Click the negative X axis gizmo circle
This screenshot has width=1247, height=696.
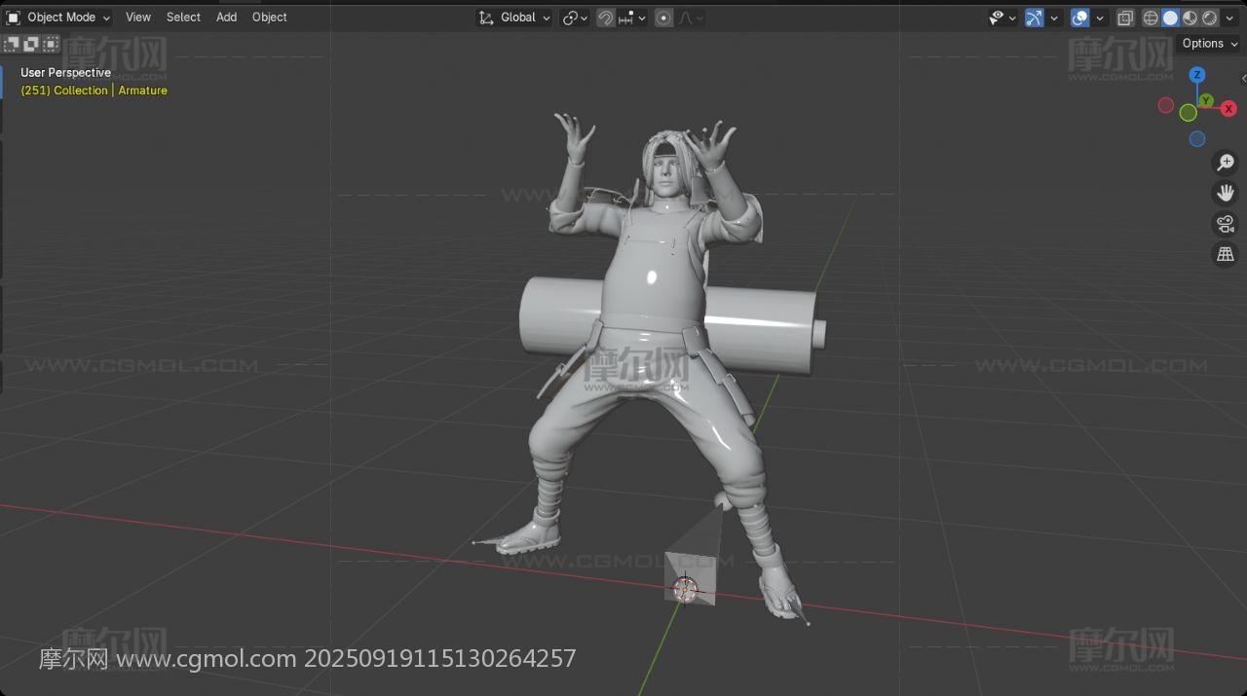point(1166,105)
